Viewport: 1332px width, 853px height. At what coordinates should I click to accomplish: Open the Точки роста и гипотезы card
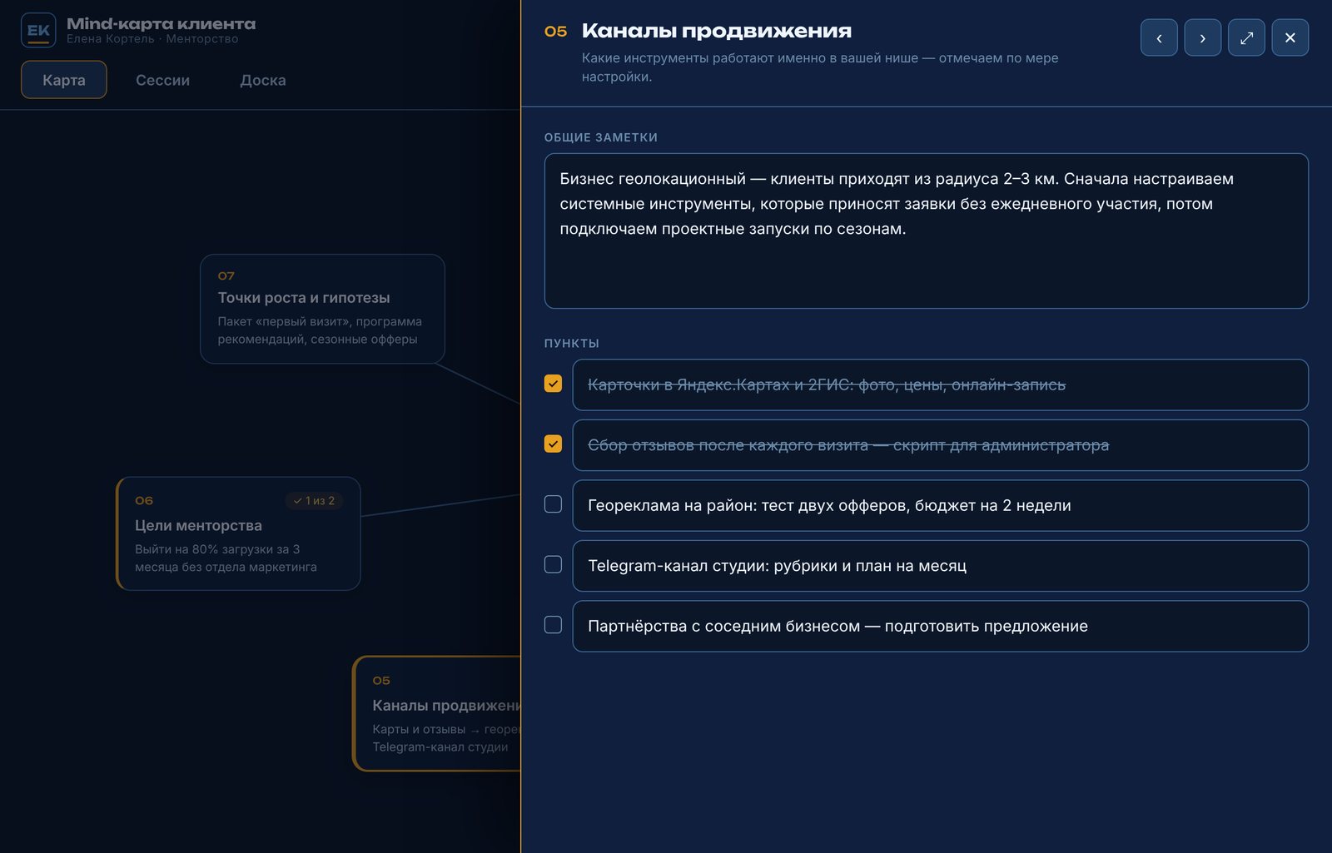322,309
